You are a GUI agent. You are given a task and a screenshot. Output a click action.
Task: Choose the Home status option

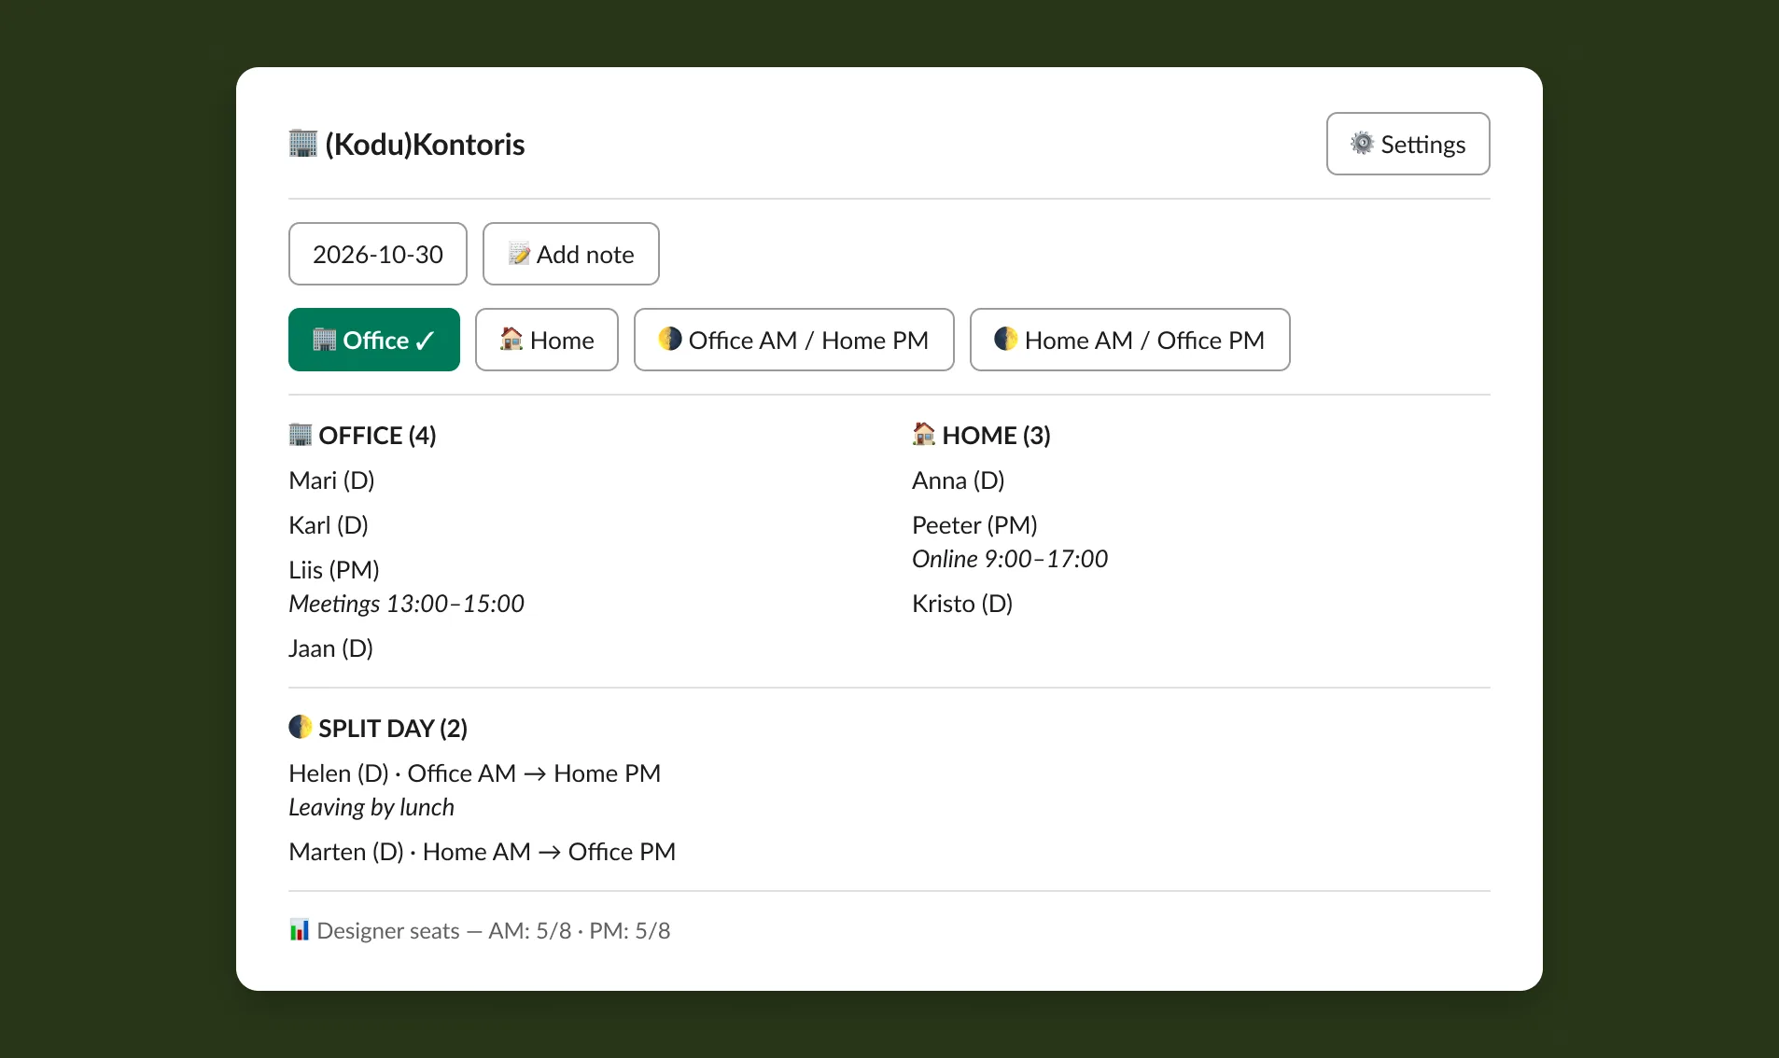click(x=546, y=340)
